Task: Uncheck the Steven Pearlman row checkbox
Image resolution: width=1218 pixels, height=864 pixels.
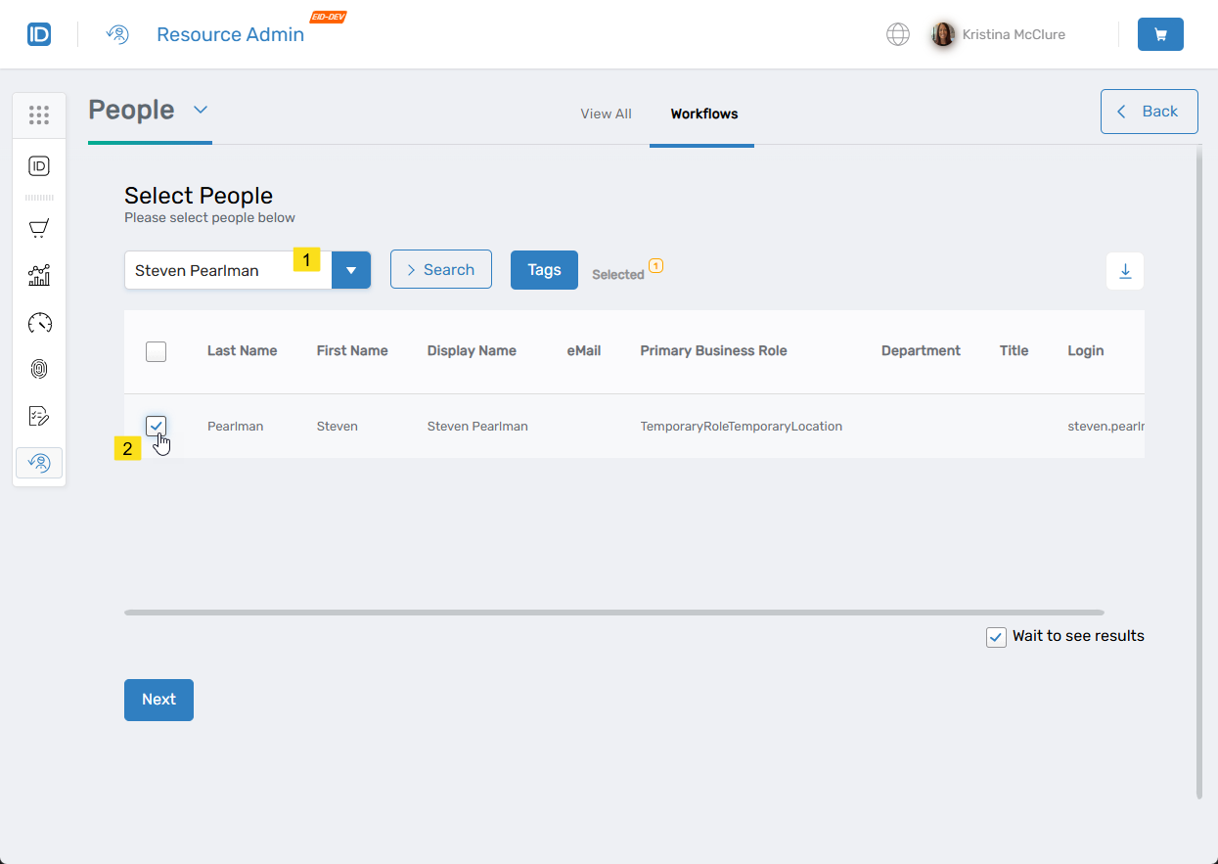Action: tap(156, 426)
